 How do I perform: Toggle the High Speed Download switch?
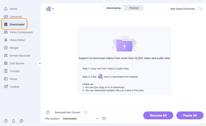(x=200, y=9)
